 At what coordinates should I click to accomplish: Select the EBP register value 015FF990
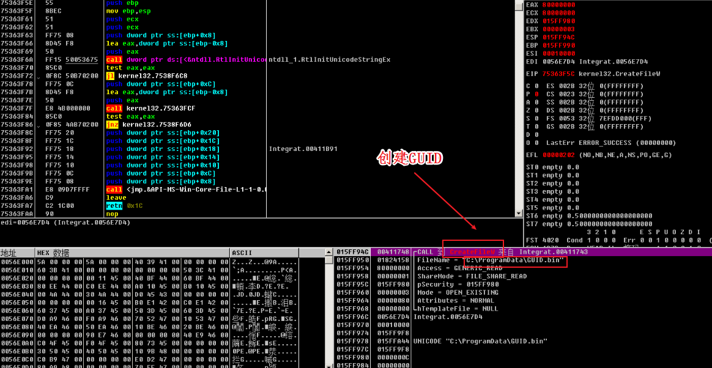(558, 45)
